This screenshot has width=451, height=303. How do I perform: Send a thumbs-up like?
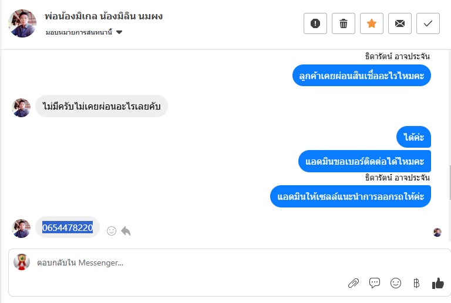coord(438,283)
